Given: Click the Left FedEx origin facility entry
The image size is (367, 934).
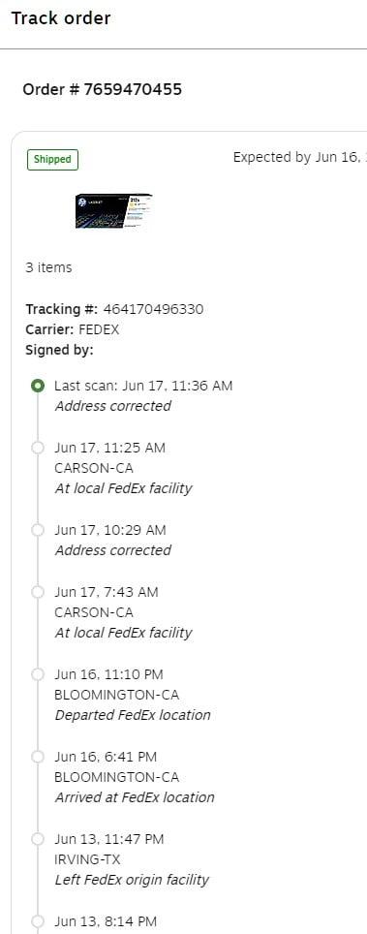Looking at the screenshot, I should 132,880.
